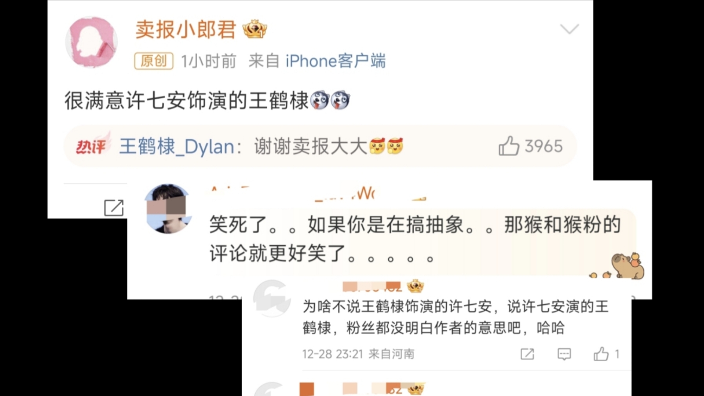Open the chevron dropdown on the top post
Image resolution: width=704 pixels, height=396 pixels.
coord(569,29)
